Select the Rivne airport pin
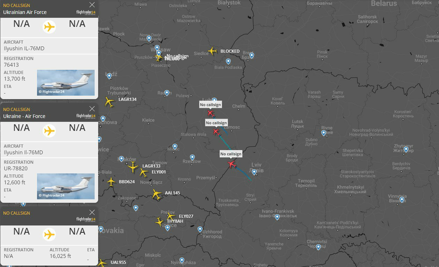 point(324,132)
